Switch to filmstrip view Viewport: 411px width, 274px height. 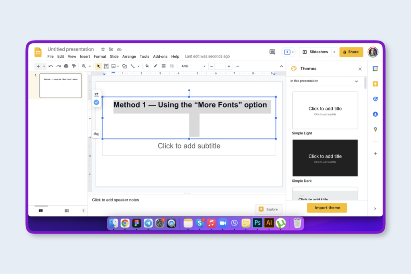click(x=41, y=211)
